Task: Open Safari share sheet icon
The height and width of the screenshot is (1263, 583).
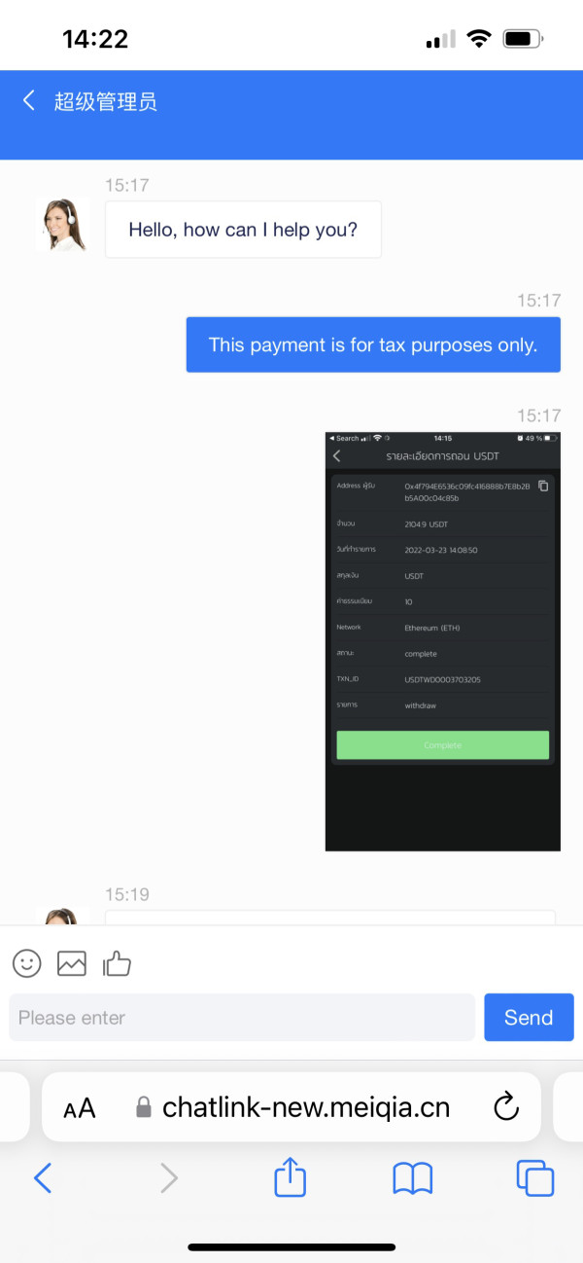Action: (x=291, y=1178)
